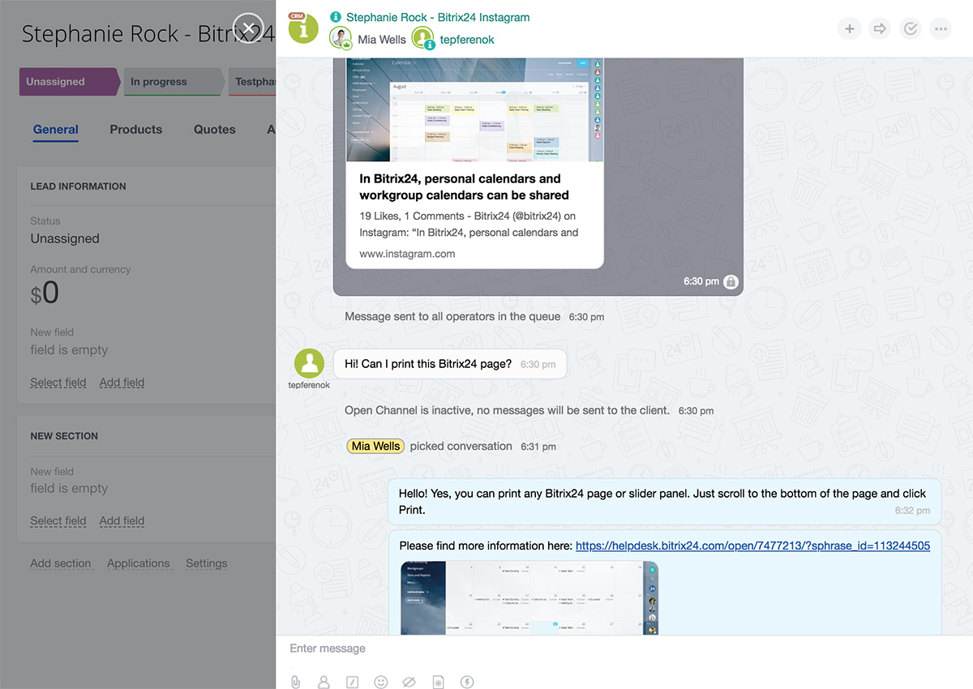Click the checkmark finish conversation icon
The height and width of the screenshot is (689, 973).
coord(911,29)
